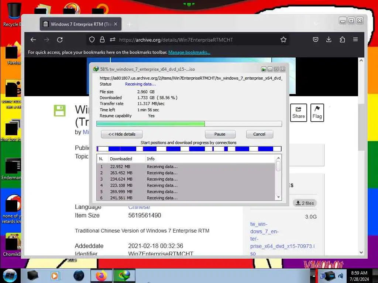Show hidden system tray icons
378x283 pixels.
pyautogui.click(x=314, y=276)
